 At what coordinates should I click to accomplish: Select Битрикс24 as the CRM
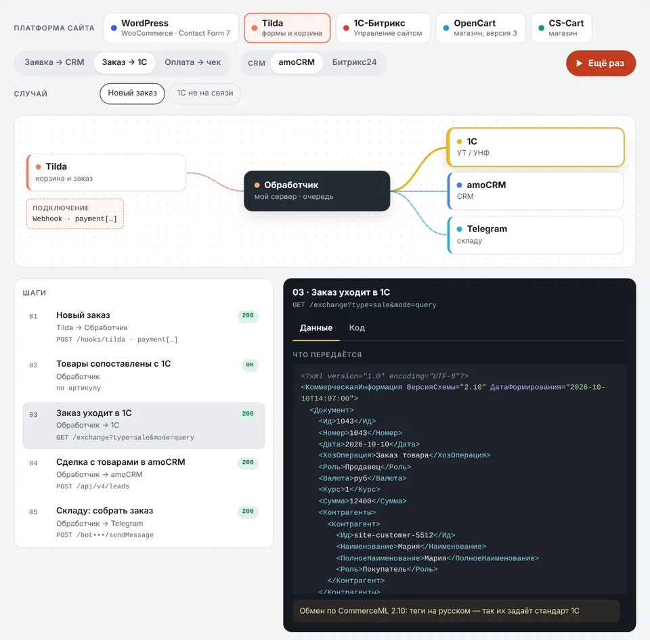tap(354, 62)
